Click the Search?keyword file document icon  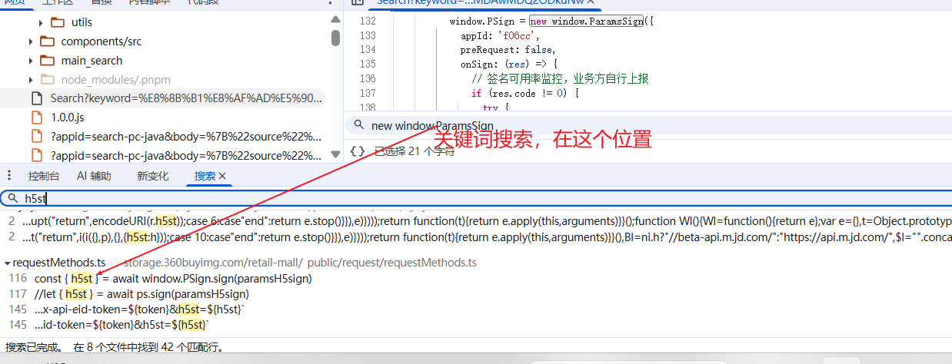pyautogui.click(x=36, y=98)
